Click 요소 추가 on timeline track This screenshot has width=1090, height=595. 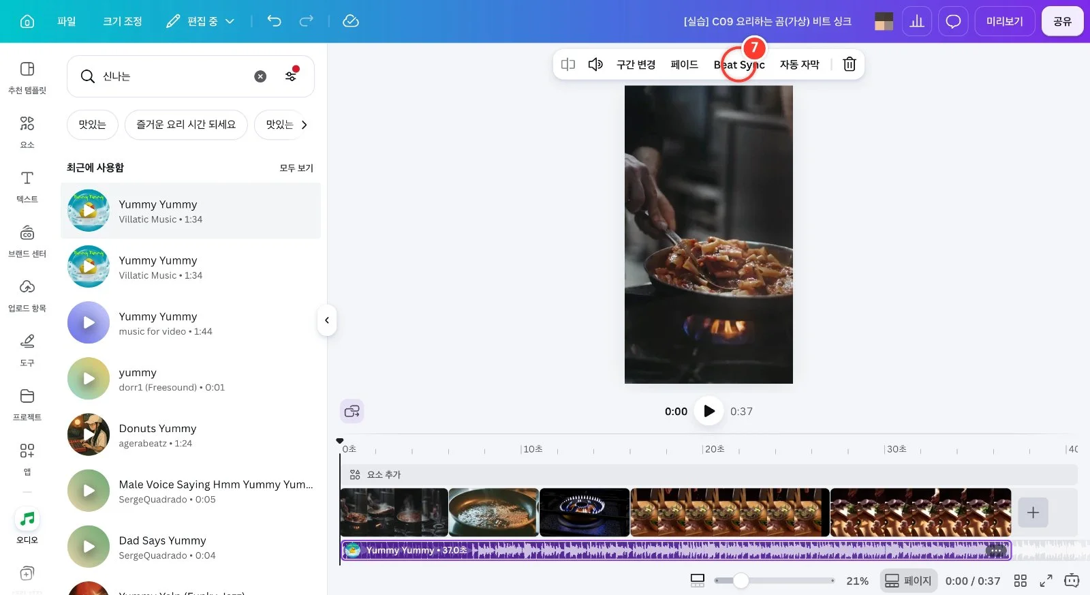pos(375,474)
